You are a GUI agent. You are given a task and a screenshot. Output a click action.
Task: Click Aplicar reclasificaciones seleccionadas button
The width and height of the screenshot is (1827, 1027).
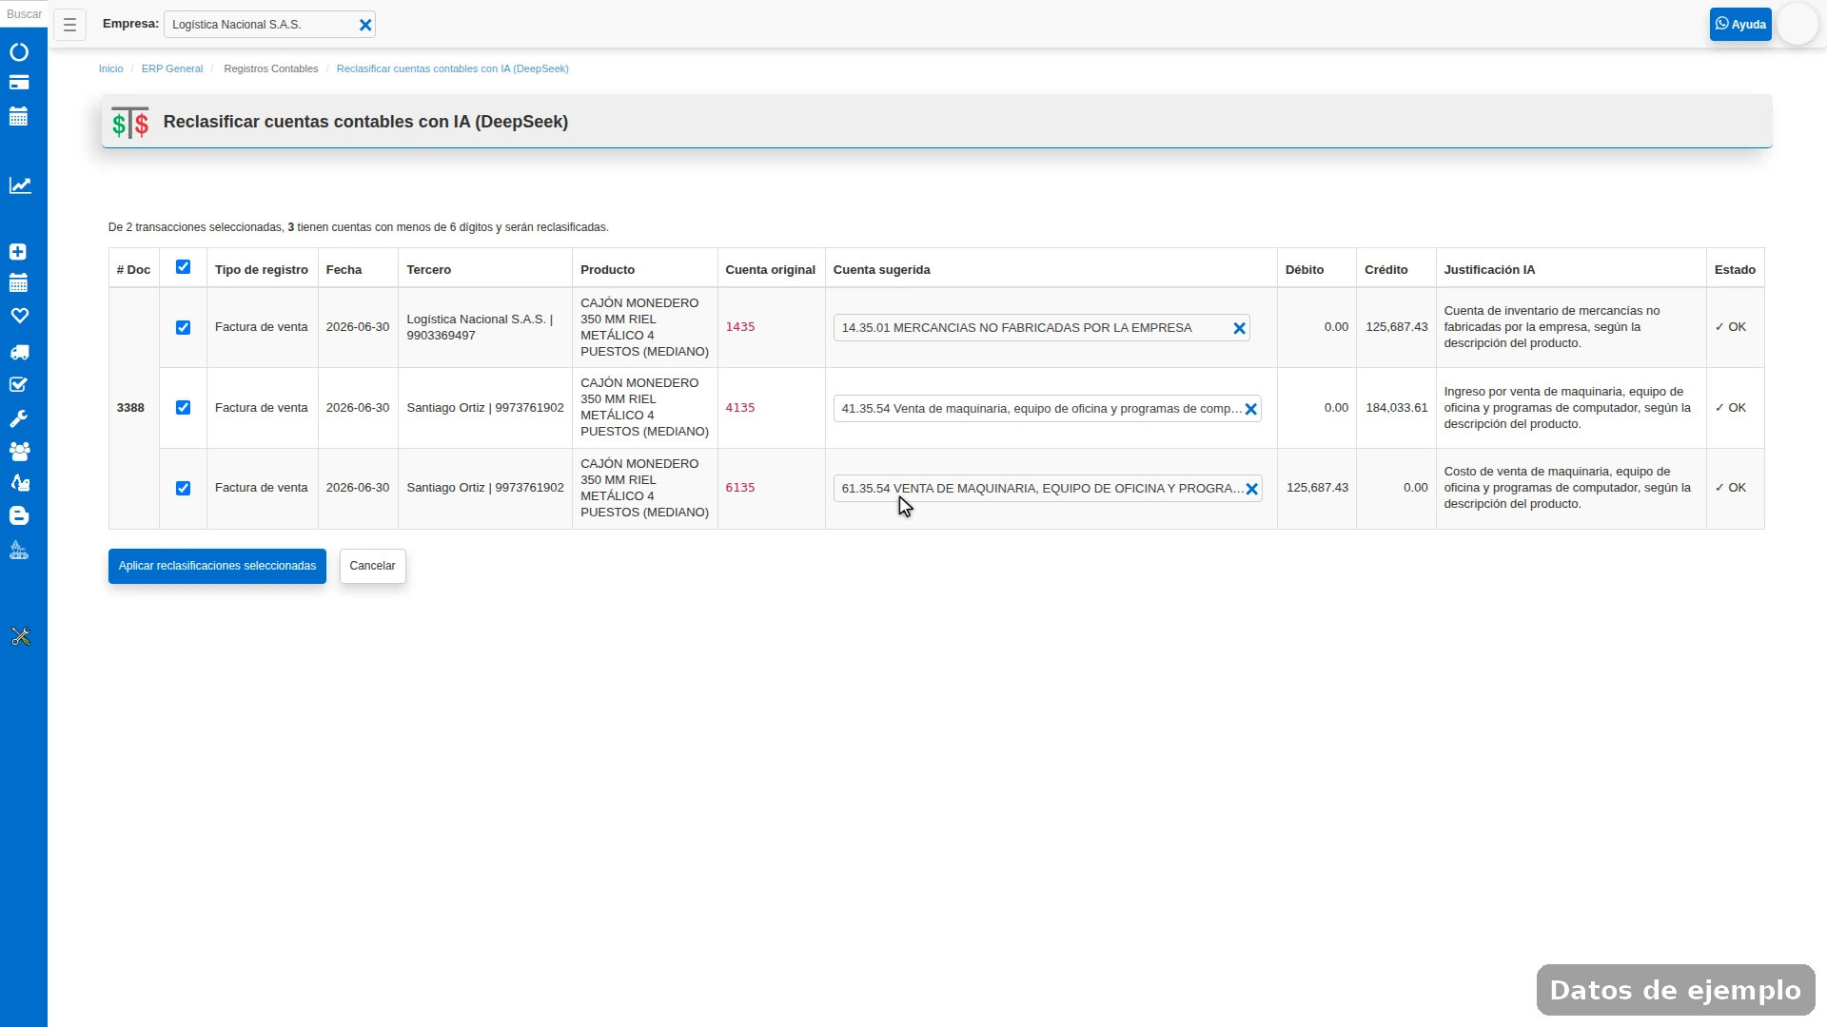(x=217, y=567)
